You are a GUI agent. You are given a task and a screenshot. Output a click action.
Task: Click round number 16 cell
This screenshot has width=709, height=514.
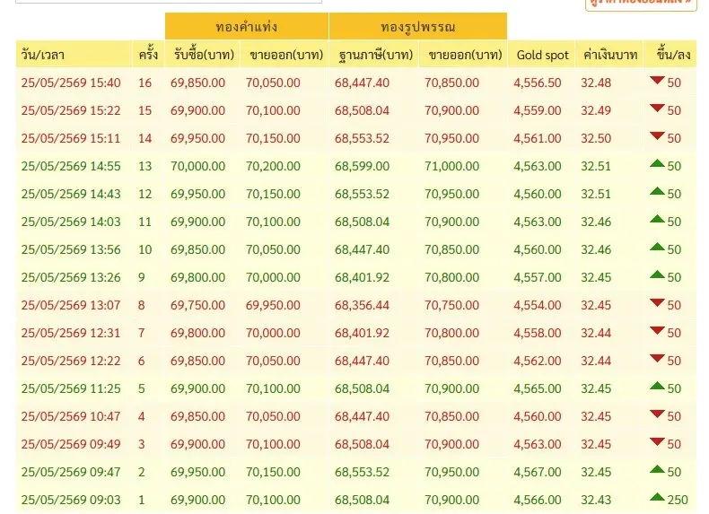(144, 83)
